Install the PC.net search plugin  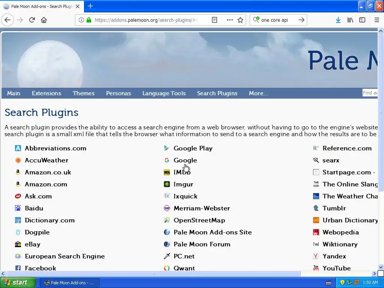(x=184, y=256)
